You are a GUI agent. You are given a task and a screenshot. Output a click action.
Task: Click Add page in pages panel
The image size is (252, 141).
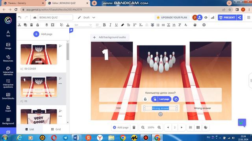click(x=43, y=34)
